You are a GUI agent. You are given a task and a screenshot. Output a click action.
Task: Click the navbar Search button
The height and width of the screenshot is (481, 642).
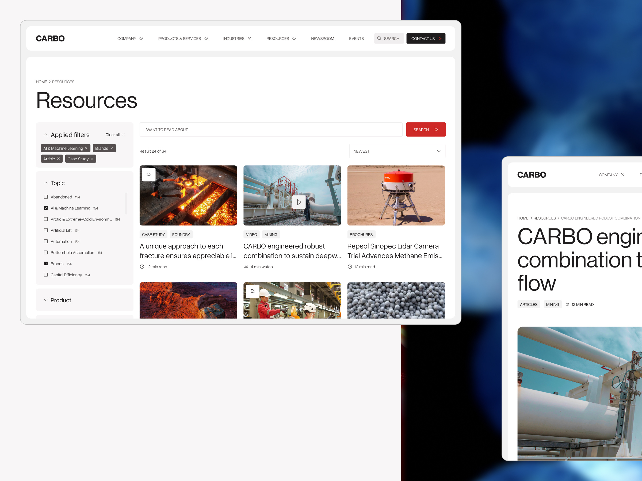[389, 38]
